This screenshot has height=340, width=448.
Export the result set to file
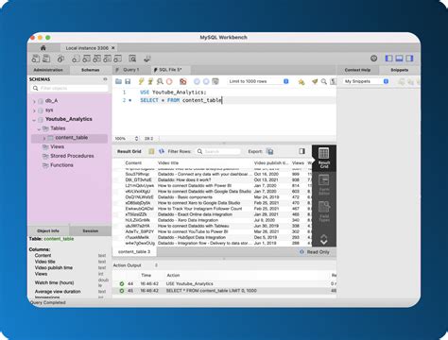pos(269,151)
